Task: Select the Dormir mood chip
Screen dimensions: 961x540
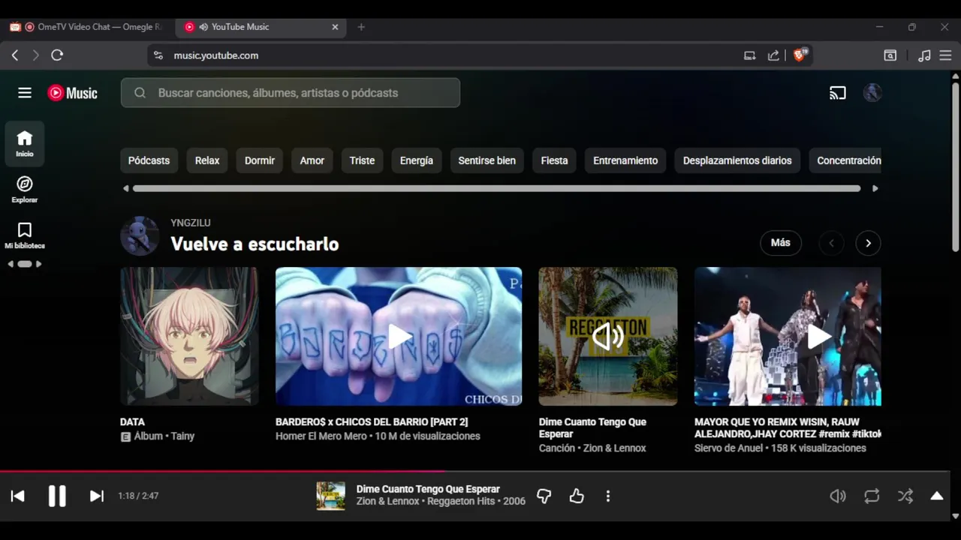Action: pyautogui.click(x=260, y=160)
